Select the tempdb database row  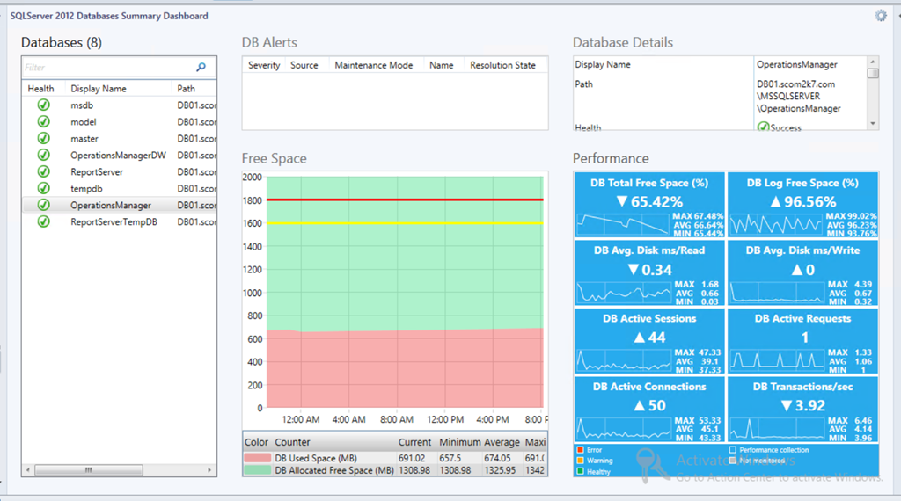point(120,188)
